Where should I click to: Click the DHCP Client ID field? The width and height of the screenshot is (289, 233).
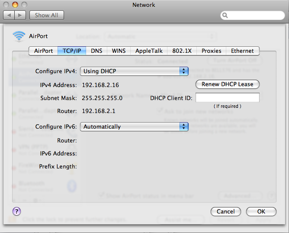point(228,97)
